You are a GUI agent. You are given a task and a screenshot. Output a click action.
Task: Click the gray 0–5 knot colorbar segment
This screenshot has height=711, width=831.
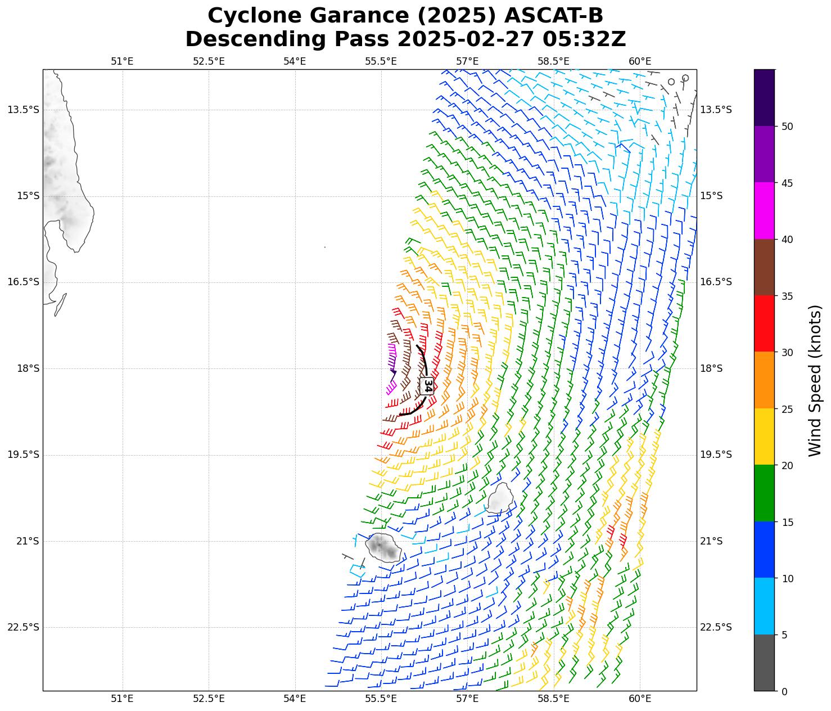(x=764, y=663)
